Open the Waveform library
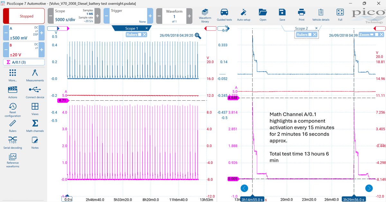386x202 pixels. [205, 15]
